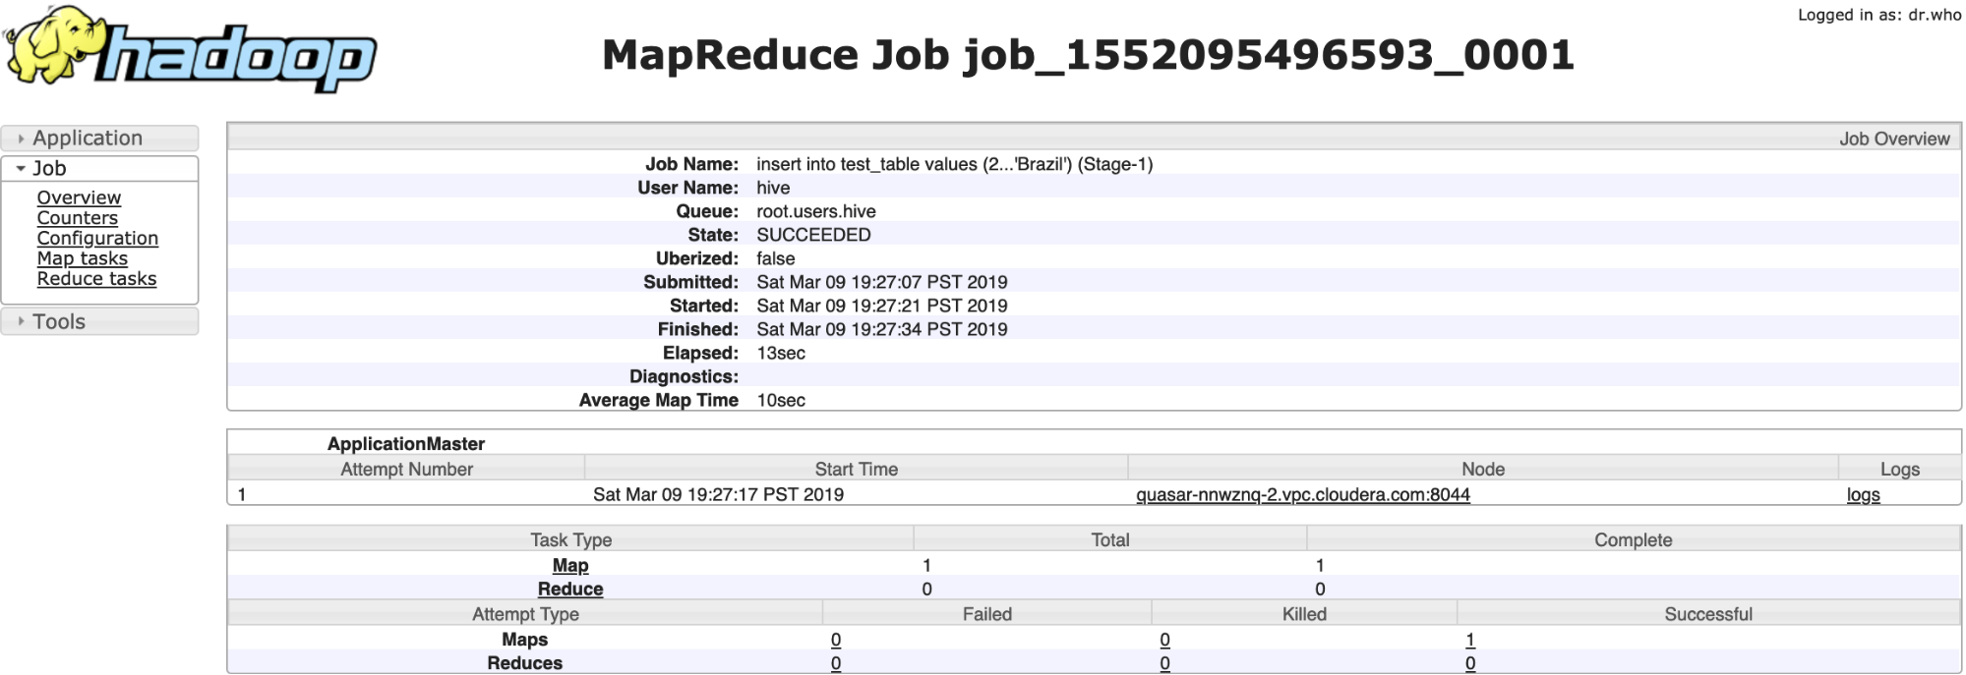Open the failed Maps attempts count

836,640
